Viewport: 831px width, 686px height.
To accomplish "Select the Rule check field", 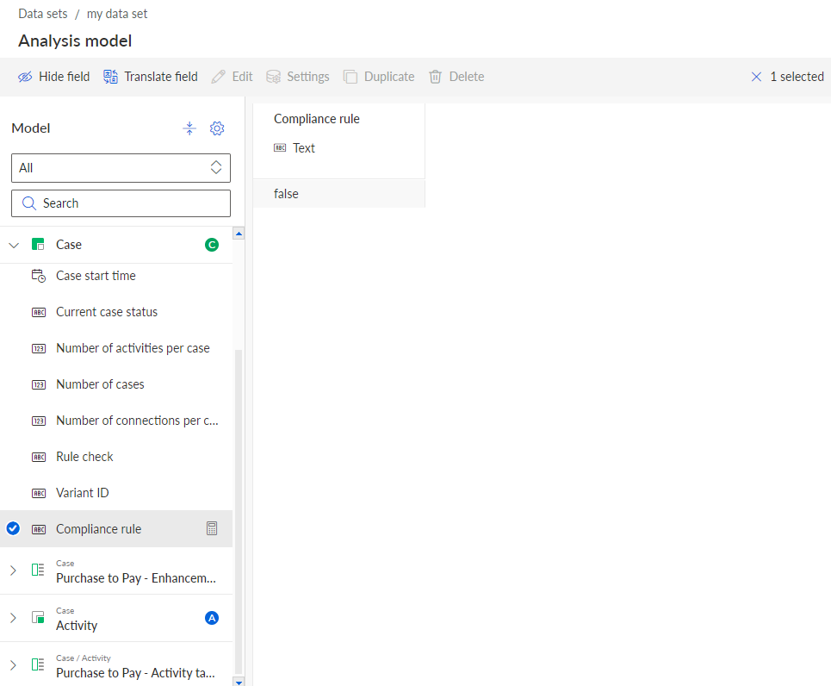I will click(116, 457).
